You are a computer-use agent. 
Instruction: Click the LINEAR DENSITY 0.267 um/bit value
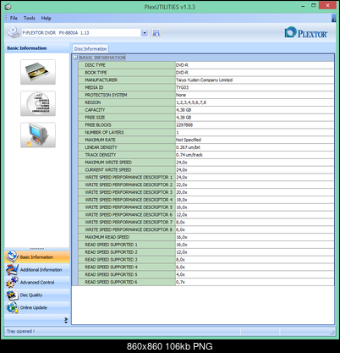[x=189, y=147]
